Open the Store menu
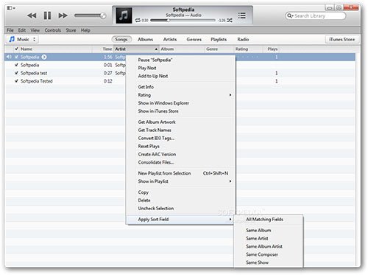This screenshot has width=368, height=275. coord(71,30)
